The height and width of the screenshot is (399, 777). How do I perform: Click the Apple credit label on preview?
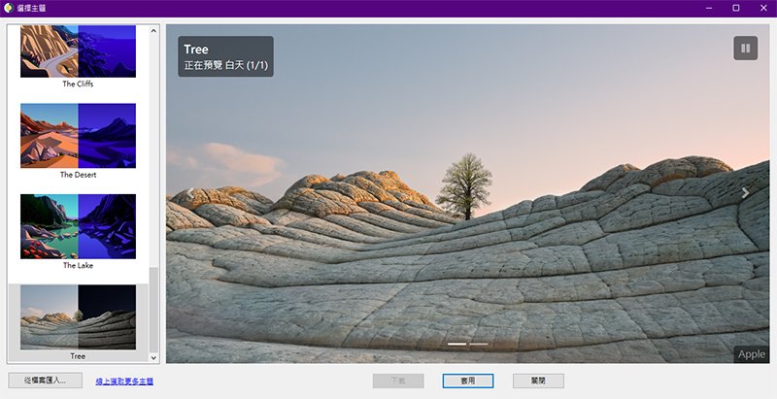pos(751,354)
